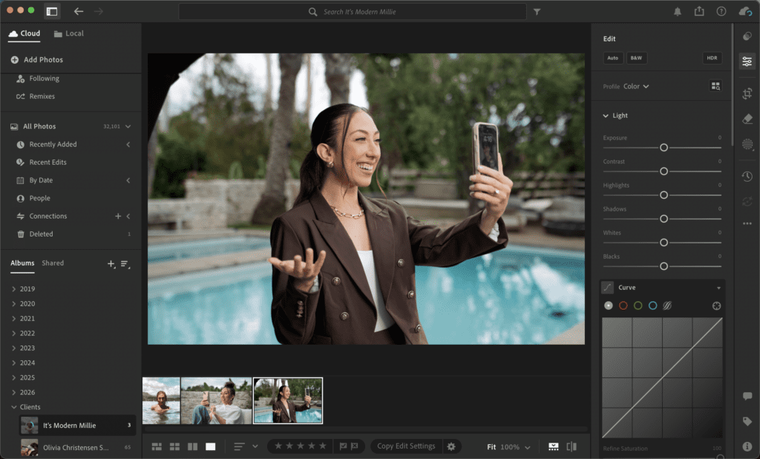
Task: Click the Copy Edit Settings button
Action: click(x=406, y=446)
